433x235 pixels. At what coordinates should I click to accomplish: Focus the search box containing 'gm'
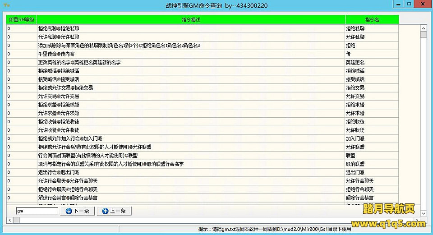37,211
